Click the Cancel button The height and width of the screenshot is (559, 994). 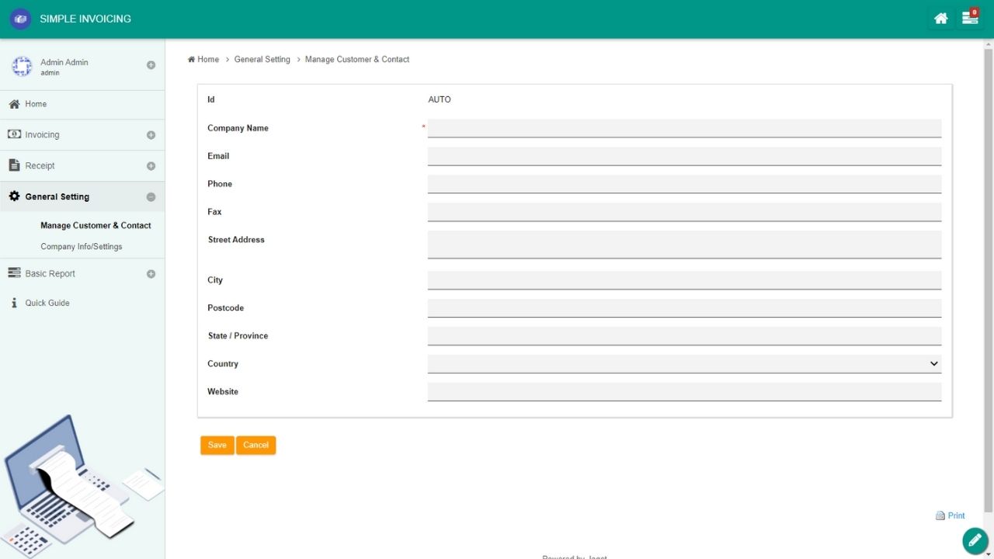(255, 445)
